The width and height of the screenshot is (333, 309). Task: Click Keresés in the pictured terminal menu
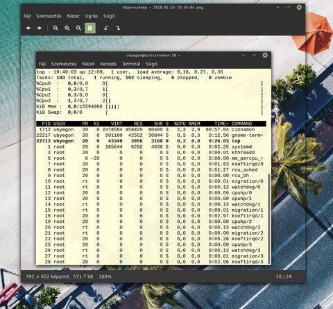[x=108, y=64]
